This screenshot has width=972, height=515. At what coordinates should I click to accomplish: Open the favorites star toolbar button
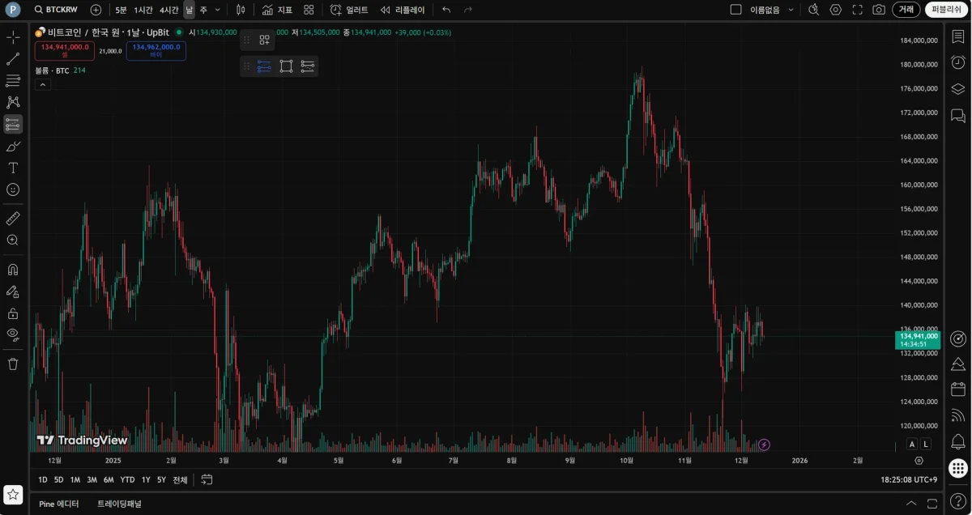[x=13, y=494]
